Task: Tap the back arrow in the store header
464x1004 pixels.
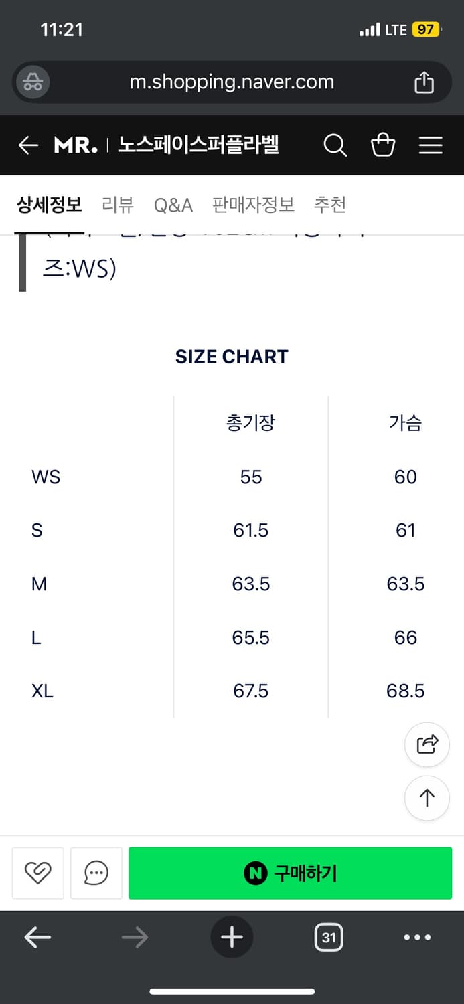Action: pyautogui.click(x=27, y=145)
